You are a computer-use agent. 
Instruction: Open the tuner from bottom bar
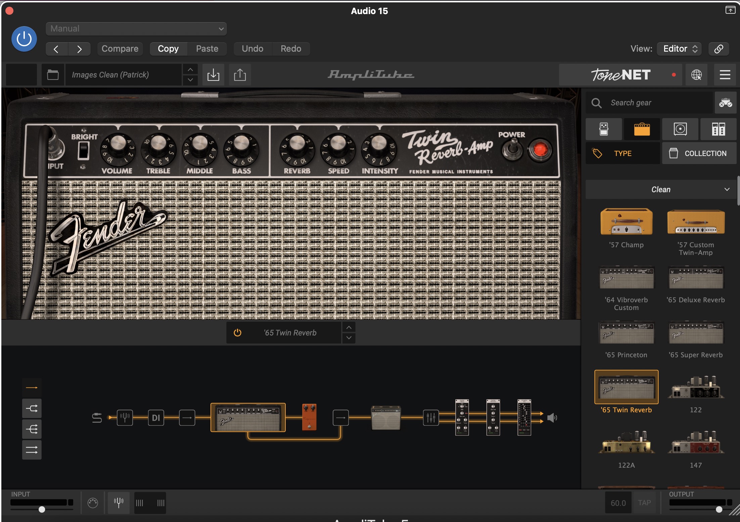(119, 503)
